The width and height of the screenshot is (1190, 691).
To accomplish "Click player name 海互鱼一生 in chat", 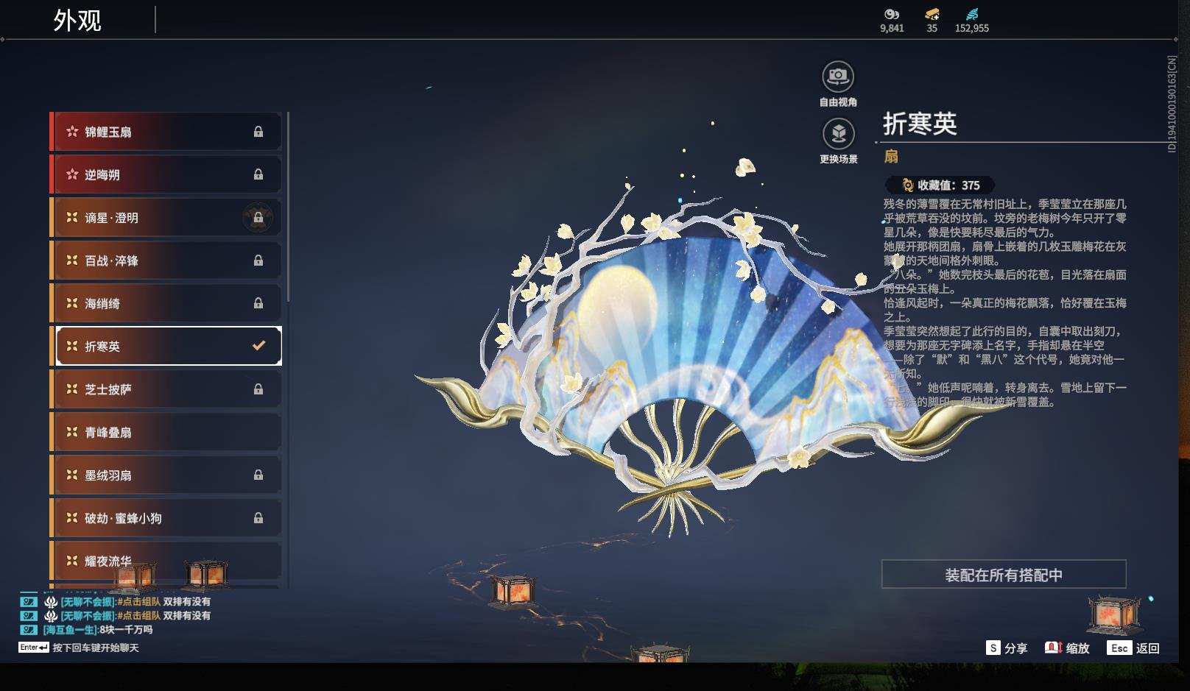I will pyautogui.click(x=69, y=630).
